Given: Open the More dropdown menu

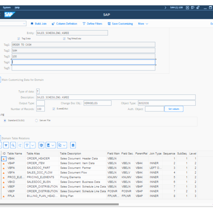Looking at the screenshot, I should pyautogui.click(x=141, y=24).
